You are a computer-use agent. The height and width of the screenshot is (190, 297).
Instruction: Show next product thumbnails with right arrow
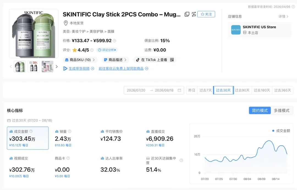coord(57,66)
